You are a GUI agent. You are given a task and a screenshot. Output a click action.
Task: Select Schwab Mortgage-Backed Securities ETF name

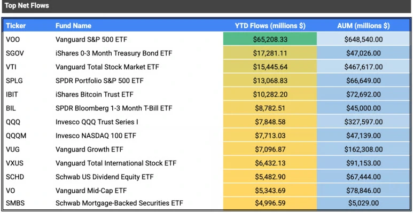tap(119, 203)
